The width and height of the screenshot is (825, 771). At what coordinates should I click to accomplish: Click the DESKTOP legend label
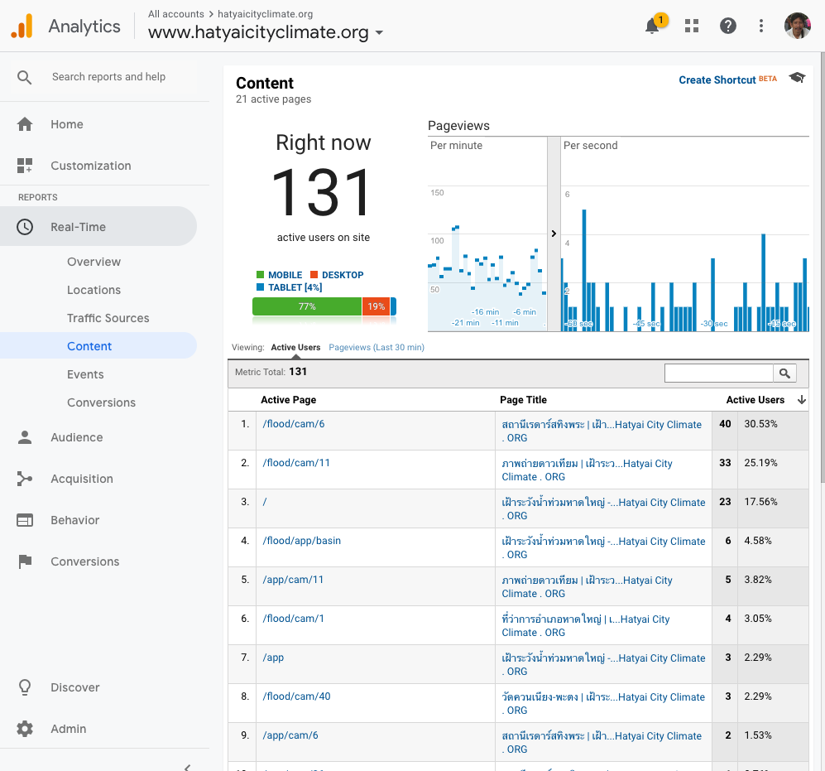coord(343,275)
